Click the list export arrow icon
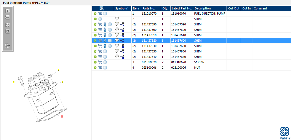This screenshot has height=140, width=291. click(8, 46)
